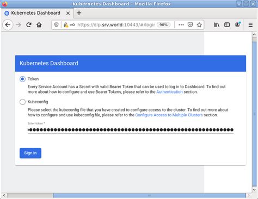Toggle the Firefox sidebar icon
The image size is (258, 199).
click(227, 25)
